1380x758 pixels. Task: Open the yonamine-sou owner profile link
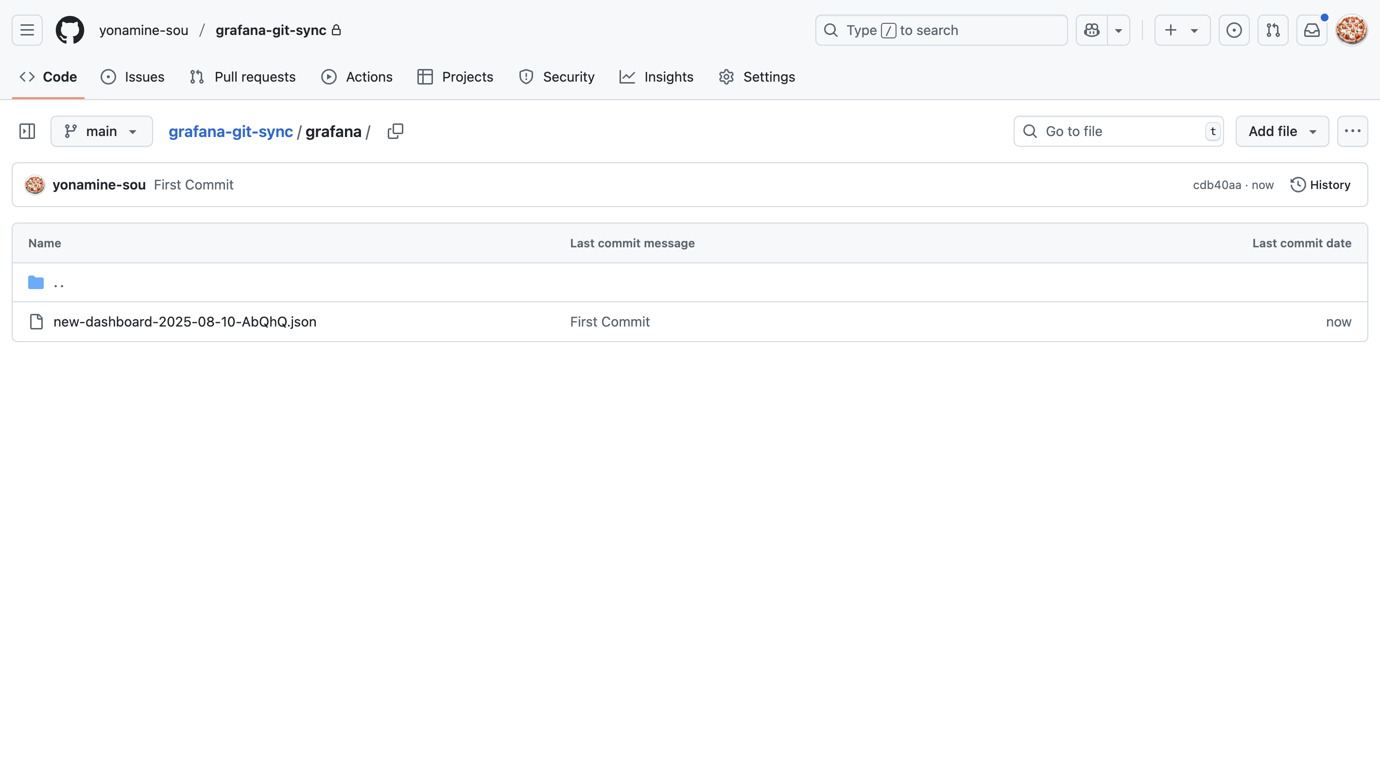(x=143, y=30)
